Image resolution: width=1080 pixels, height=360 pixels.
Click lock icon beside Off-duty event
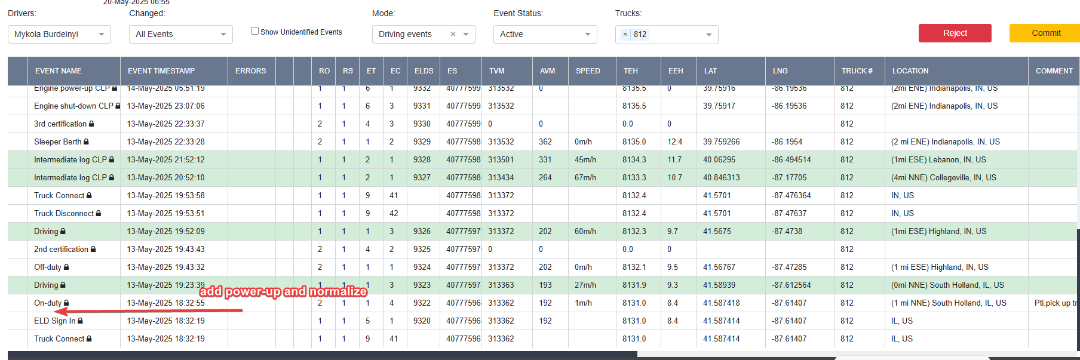click(x=66, y=267)
